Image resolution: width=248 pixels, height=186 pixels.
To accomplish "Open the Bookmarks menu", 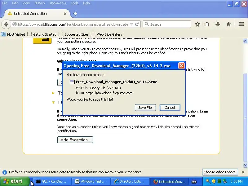I will coord(58,3).
